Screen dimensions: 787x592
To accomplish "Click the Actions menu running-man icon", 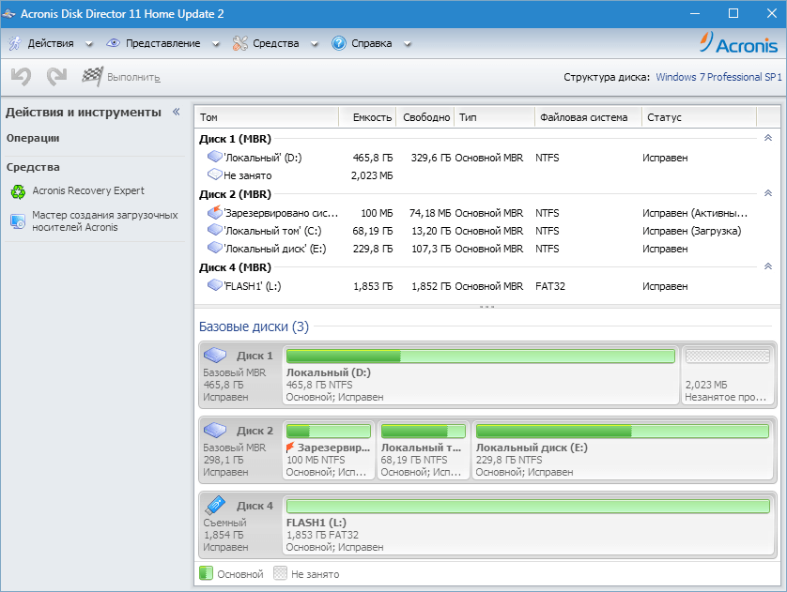I will point(14,43).
